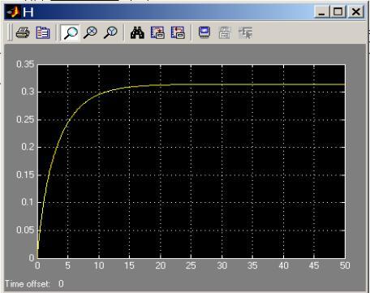Click the x-axis value 10
Viewport: 370px width, 293px height.
coord(99,265)
